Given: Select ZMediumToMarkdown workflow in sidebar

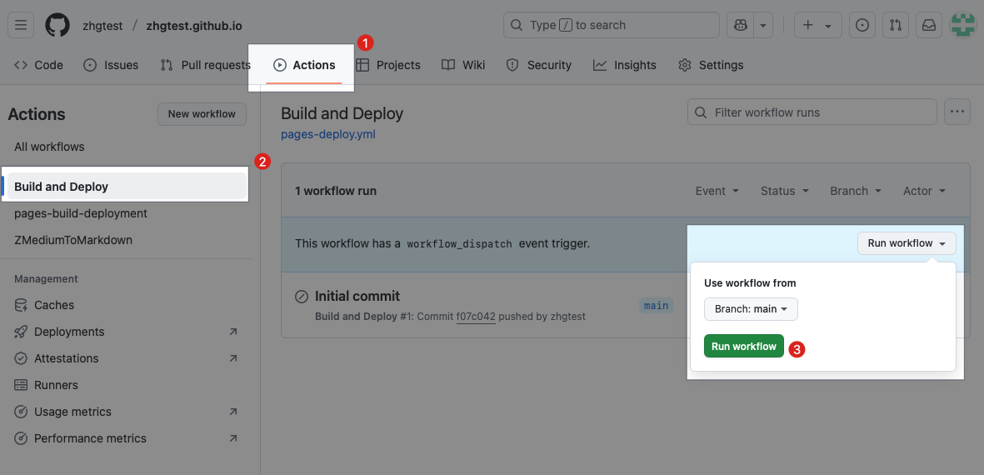Looking at the screenshot, I should click(x=73, y=240).
